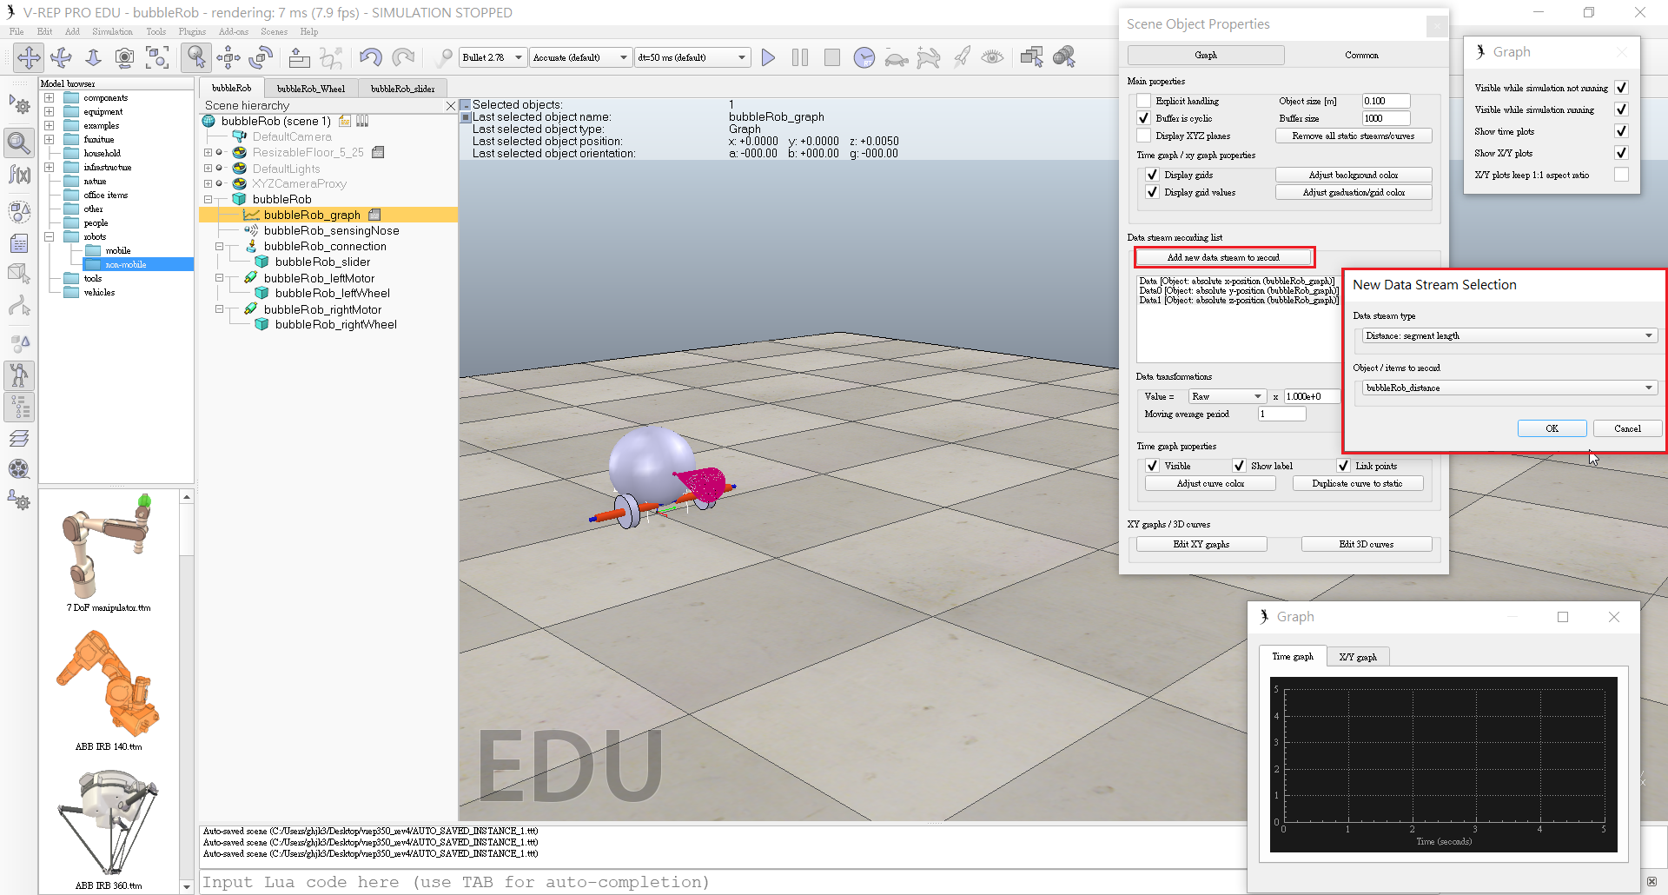
Task: Toggle Show label checkbox
Action: click(1240, 466)
